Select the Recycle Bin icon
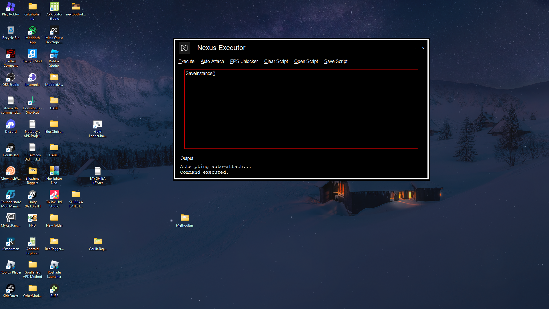 11,31
